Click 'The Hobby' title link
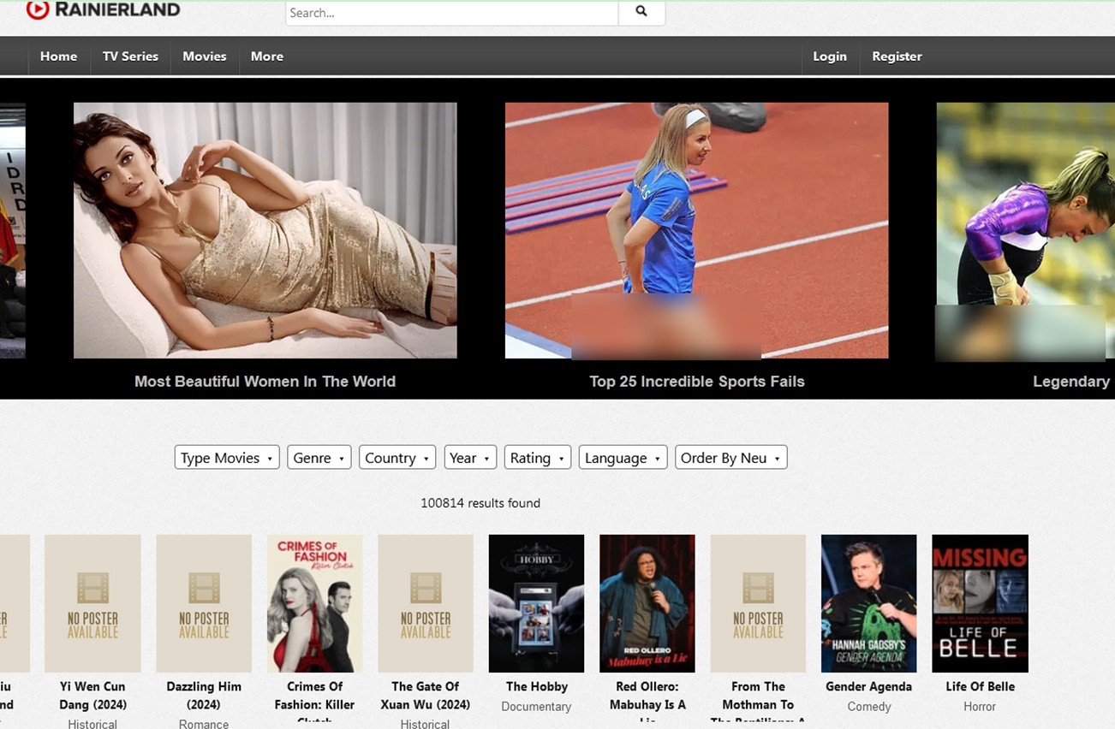 537,686
